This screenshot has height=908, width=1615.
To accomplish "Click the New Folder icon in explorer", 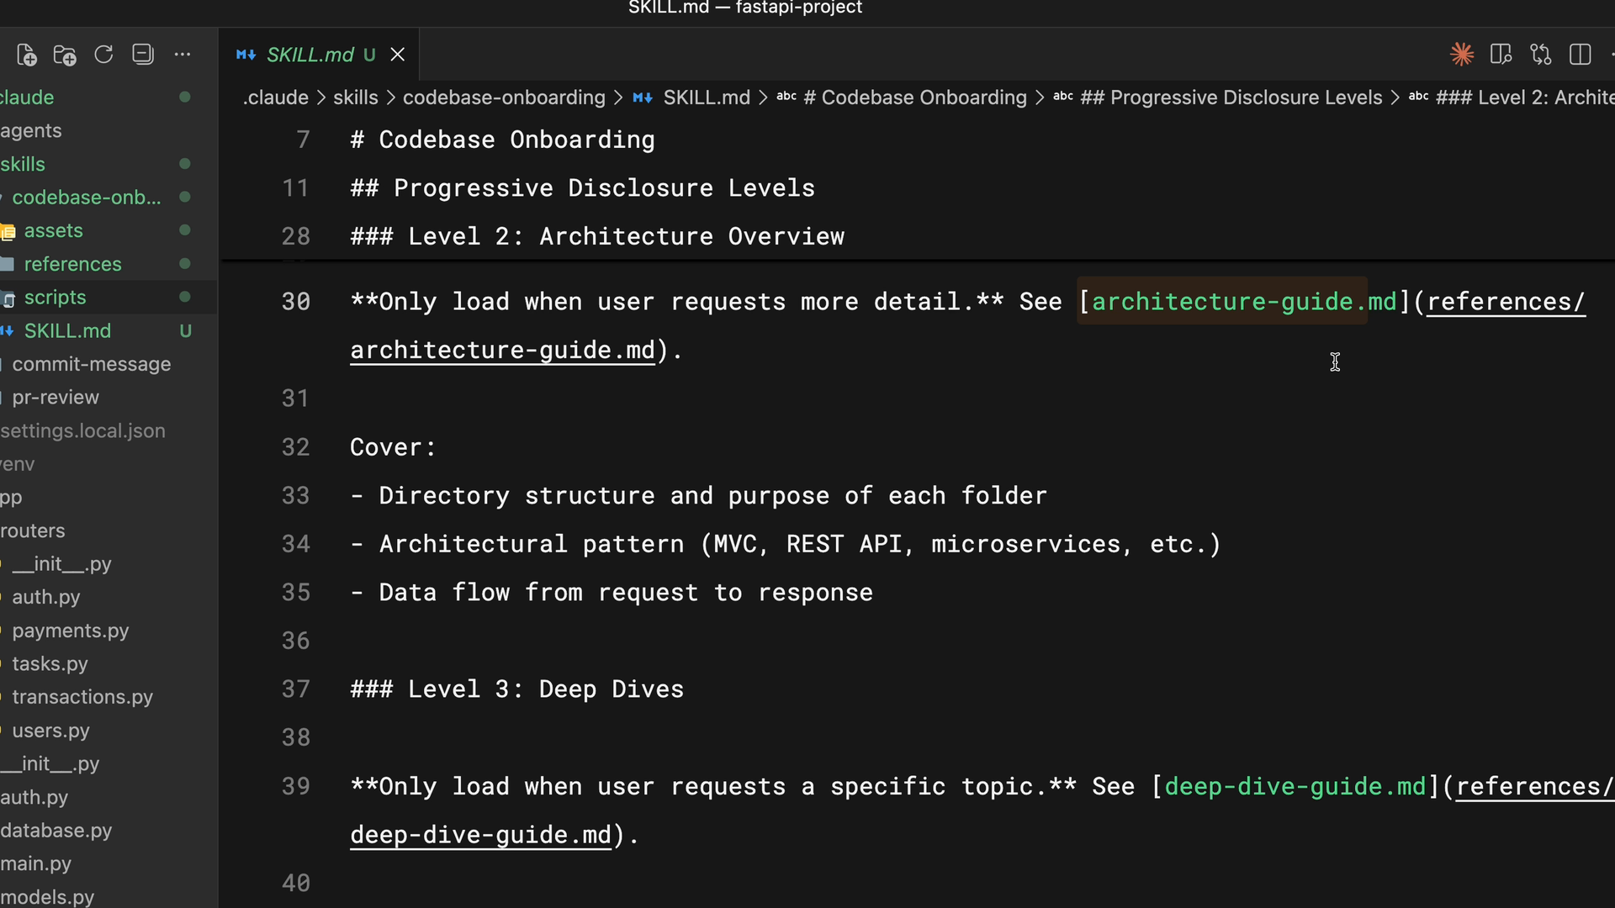I will 65,55.
